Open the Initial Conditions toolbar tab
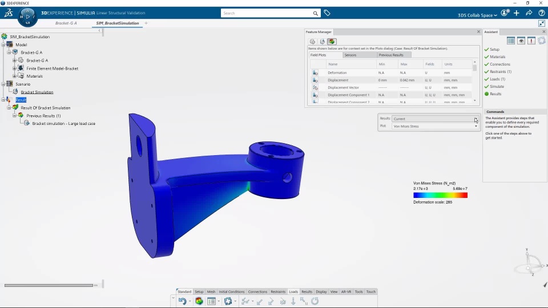548x308 pixels. [x=231, y=291]
